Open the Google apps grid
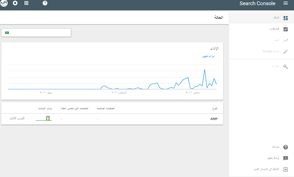This screenshot has height=177, width=294. pyautogui.click(x=27, y=3)
